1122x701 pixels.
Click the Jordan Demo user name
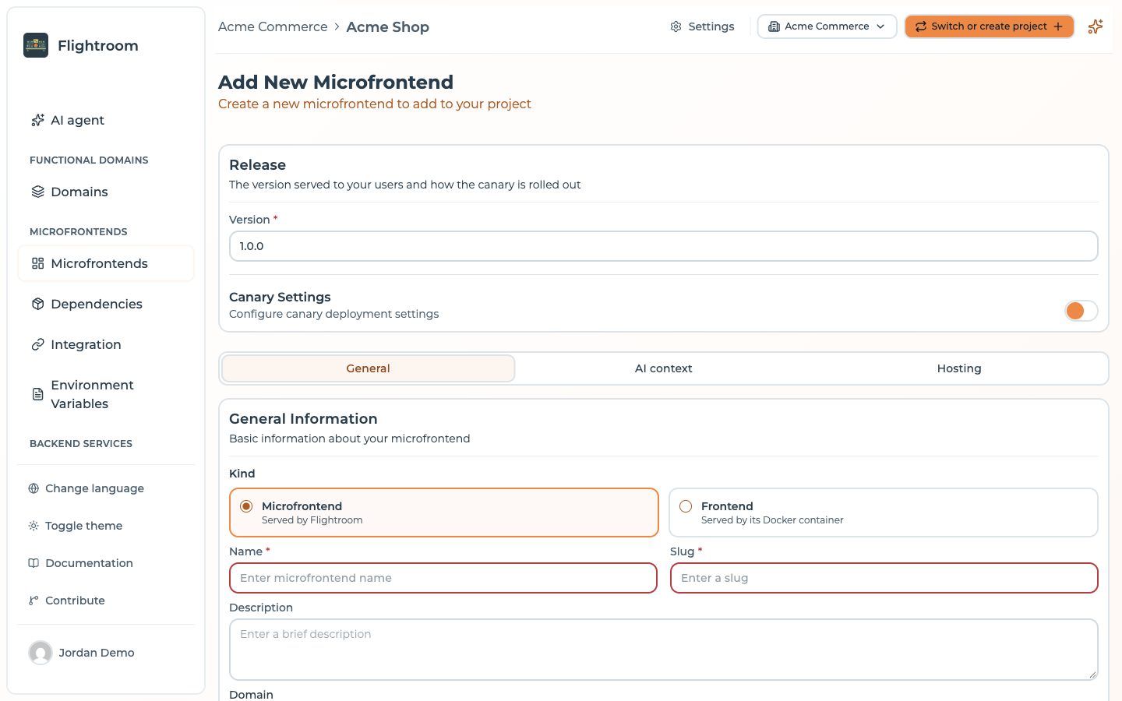pyautogui.click(x=97, y=653)
